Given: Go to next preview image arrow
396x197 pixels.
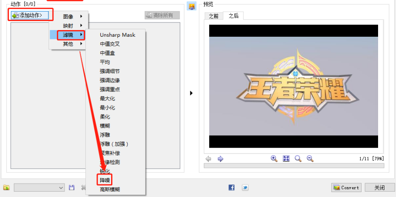Looking at the screenshot, I should [220, 159].
